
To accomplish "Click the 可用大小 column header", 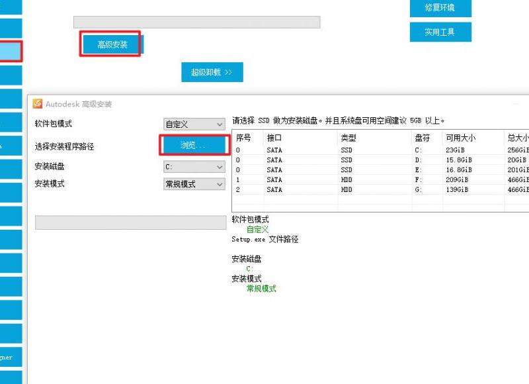I will click(x=460, y=138).
